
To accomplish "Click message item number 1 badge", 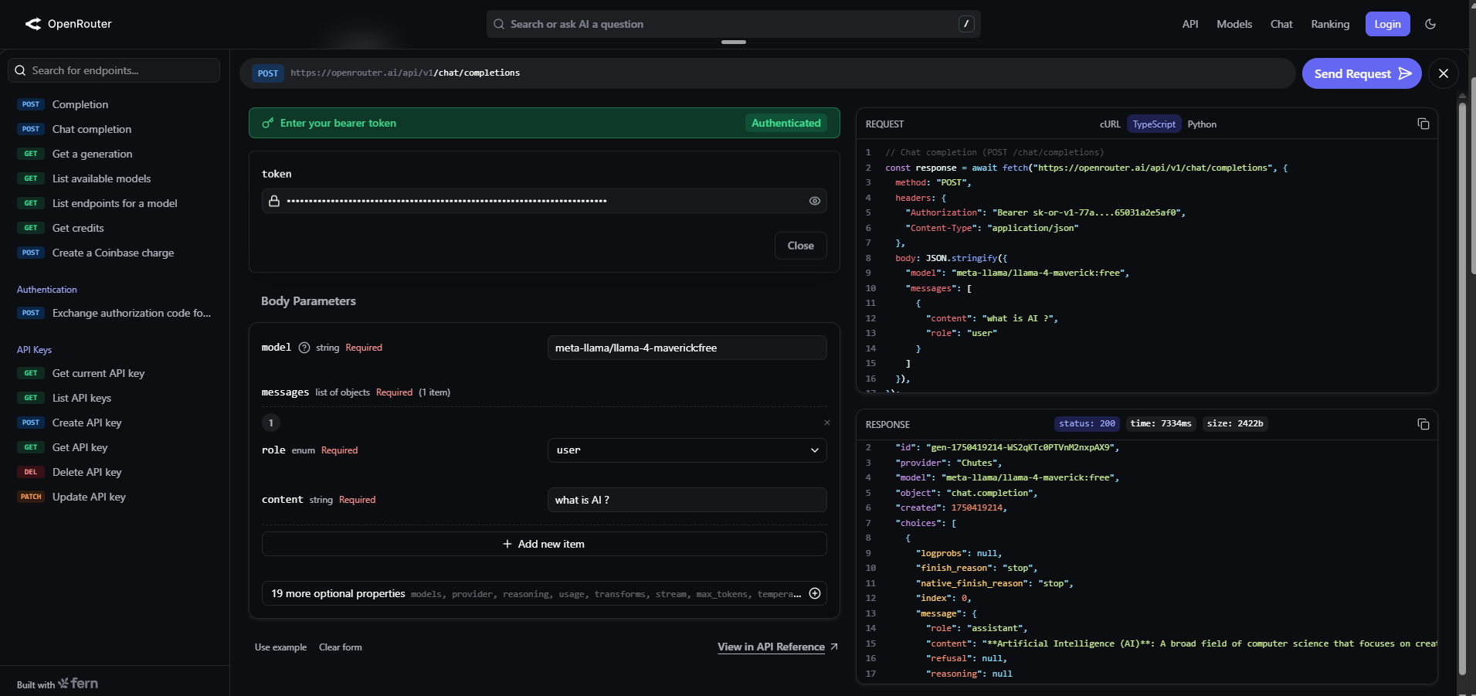I will point(271,423).
